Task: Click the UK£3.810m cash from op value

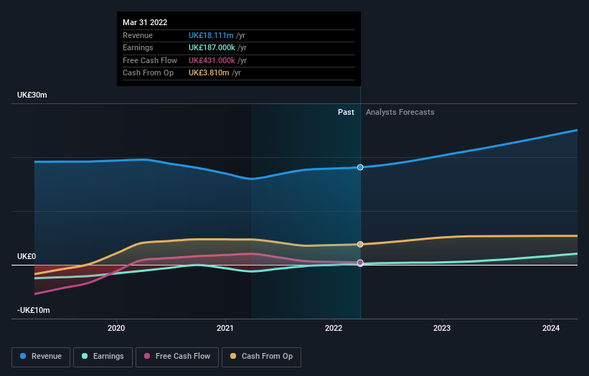Action: [x=209, y=73]
